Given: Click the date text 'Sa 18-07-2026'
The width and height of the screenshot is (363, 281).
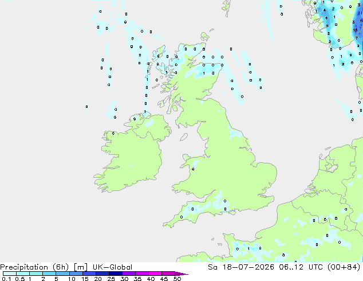Looking at the screenshot, I should 241,267.
